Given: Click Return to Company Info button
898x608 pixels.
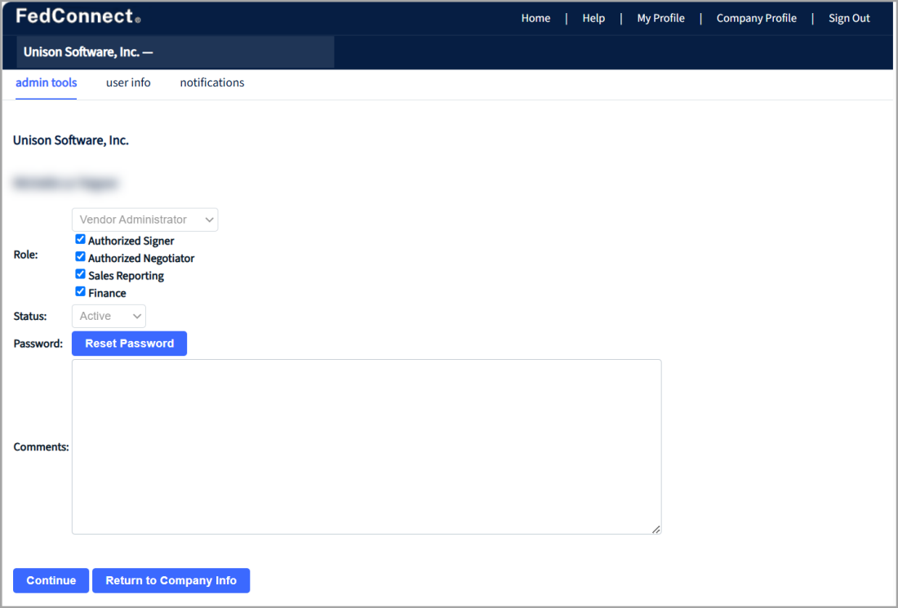Looking at the screenshot, I should (171, 580).
